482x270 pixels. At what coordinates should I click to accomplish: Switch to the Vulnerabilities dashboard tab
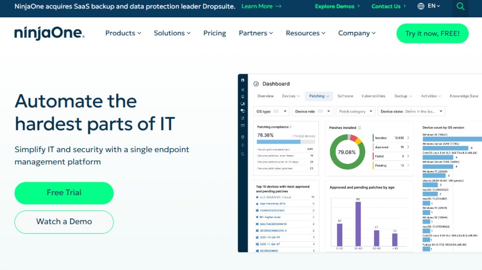pyautogui.click(x=373, y=96)
